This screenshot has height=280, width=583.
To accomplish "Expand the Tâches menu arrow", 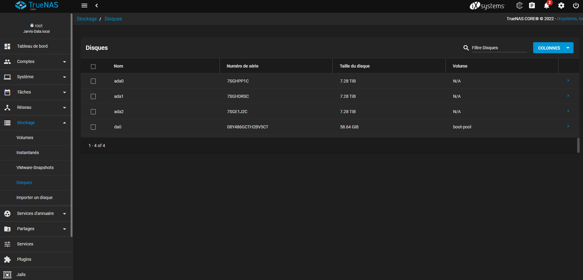I will click(x=65, y=92).
